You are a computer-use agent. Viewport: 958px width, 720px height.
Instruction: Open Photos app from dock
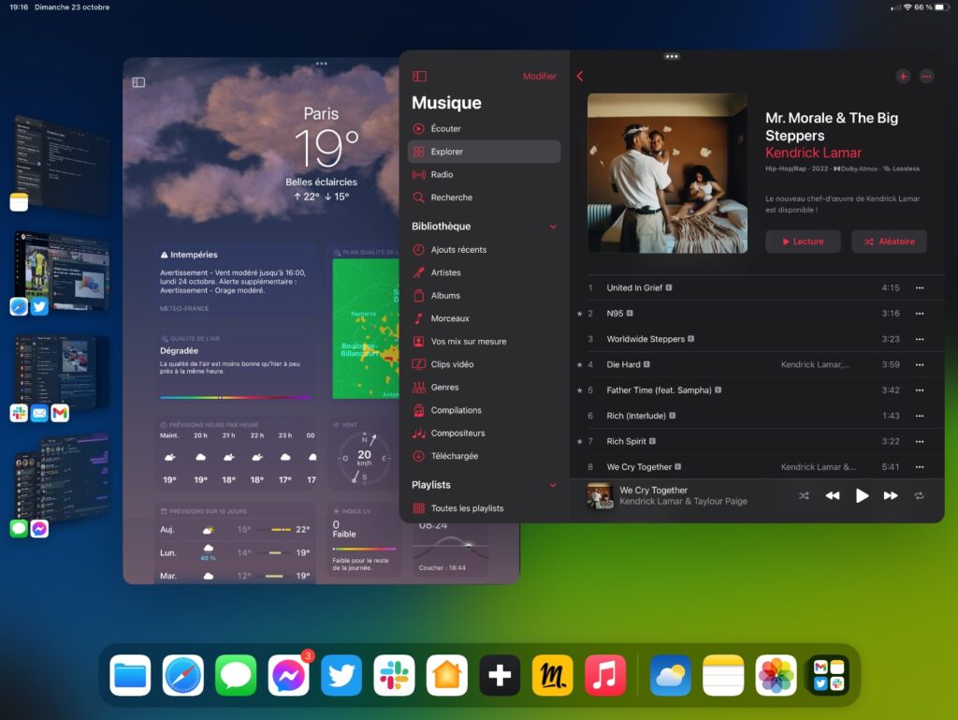(x=776, y=675)
